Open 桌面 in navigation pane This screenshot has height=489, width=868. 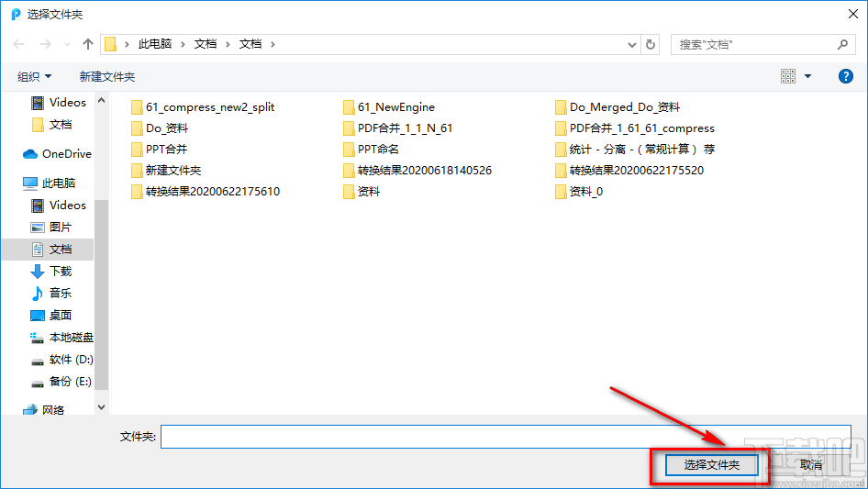click(51, 315)
